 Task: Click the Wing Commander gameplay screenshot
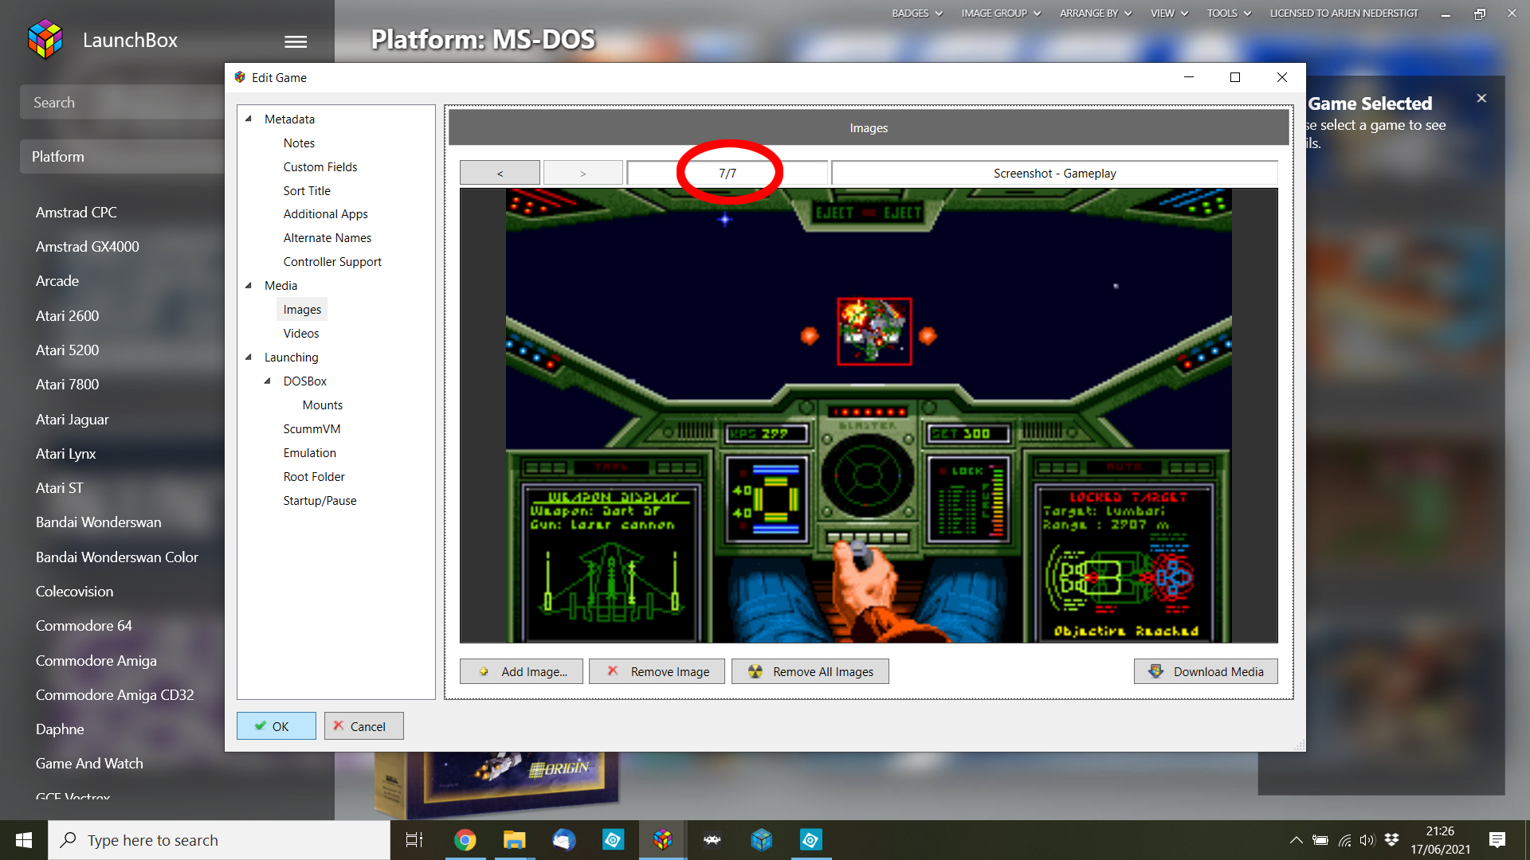pyautogui.click(x=869, y=416)
